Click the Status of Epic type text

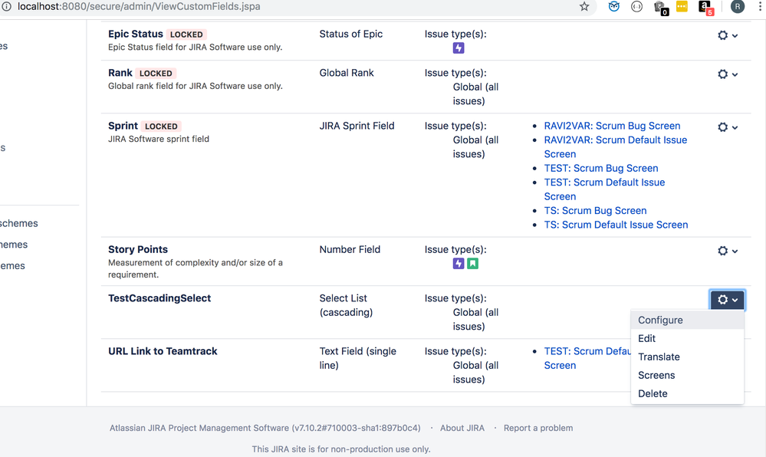click(x=350, y=34)
